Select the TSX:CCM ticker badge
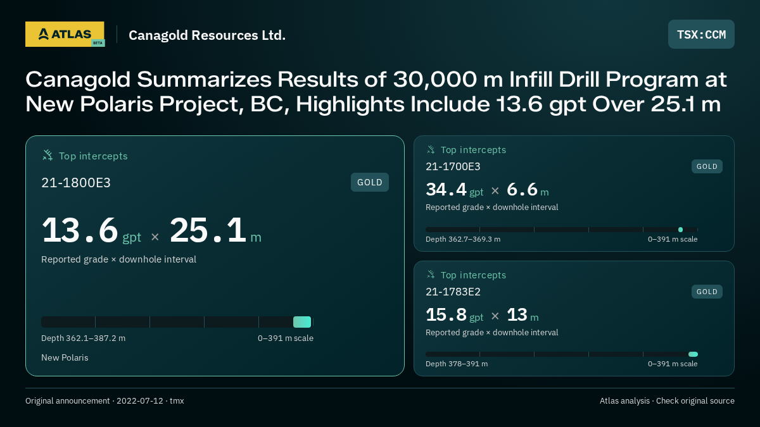 click(x=701, y=34)
